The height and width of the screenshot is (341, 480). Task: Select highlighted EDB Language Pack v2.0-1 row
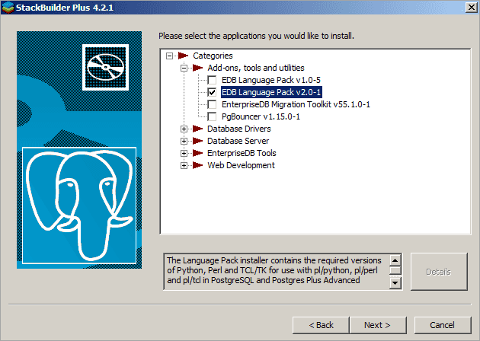click(271, 92)
